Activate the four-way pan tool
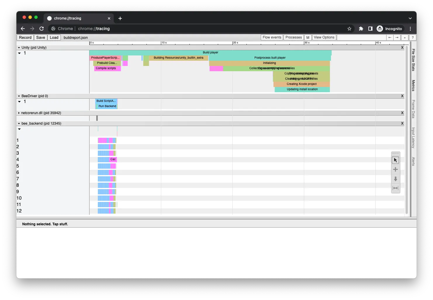Viewport: 433px width, 300px height. (395, 169)
